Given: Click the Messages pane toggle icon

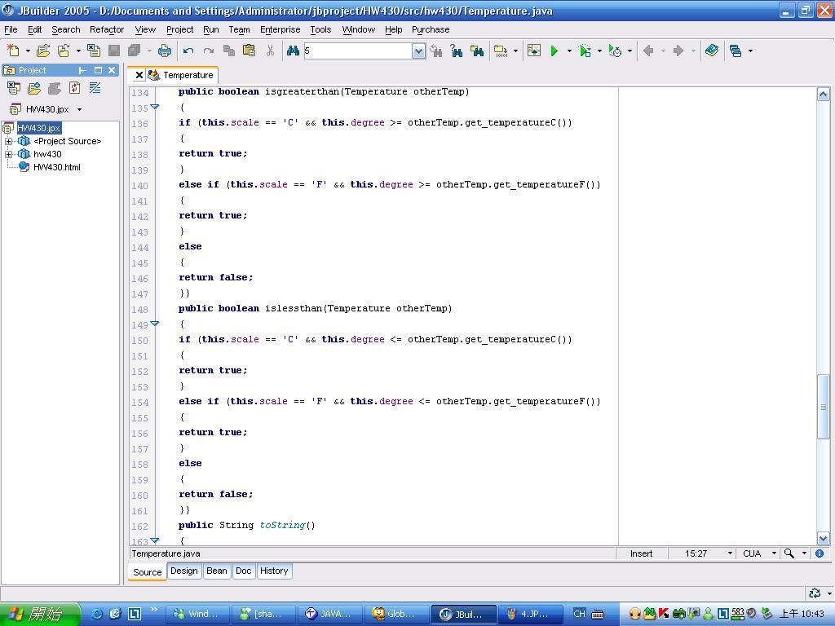Looking at the screenshot, I should tap(533, 51).
